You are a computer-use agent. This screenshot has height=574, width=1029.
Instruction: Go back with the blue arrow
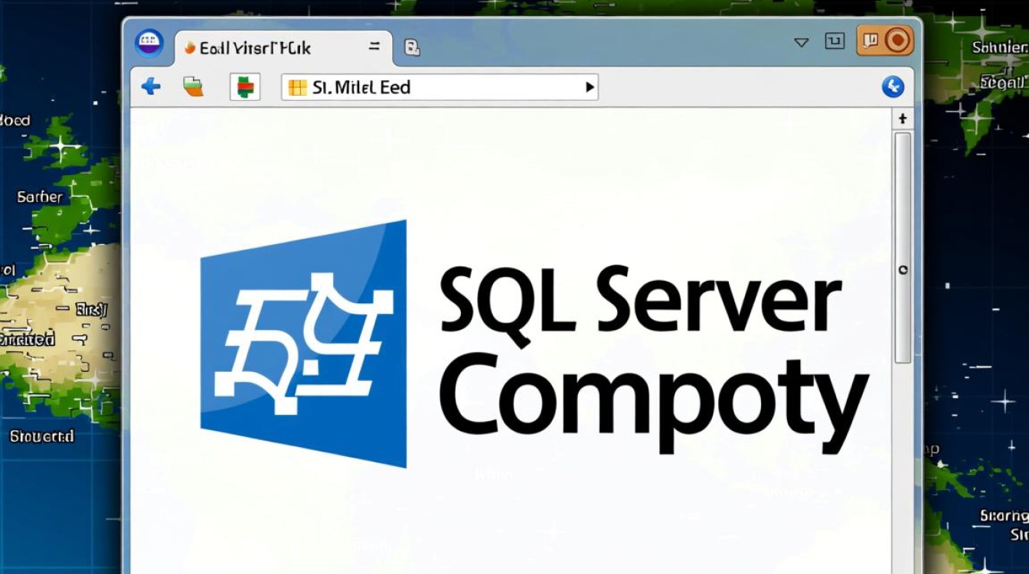point(151,86)
